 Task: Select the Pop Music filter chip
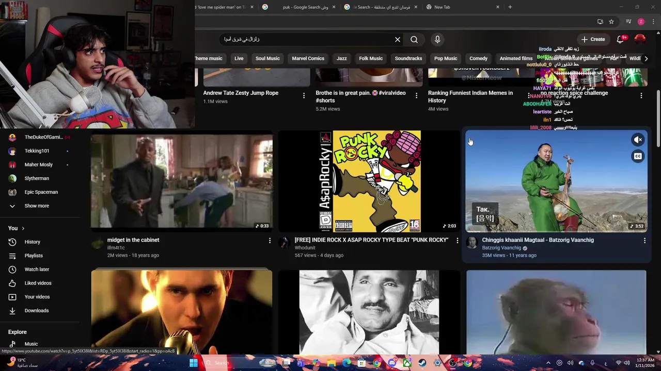tap(446, 58)
